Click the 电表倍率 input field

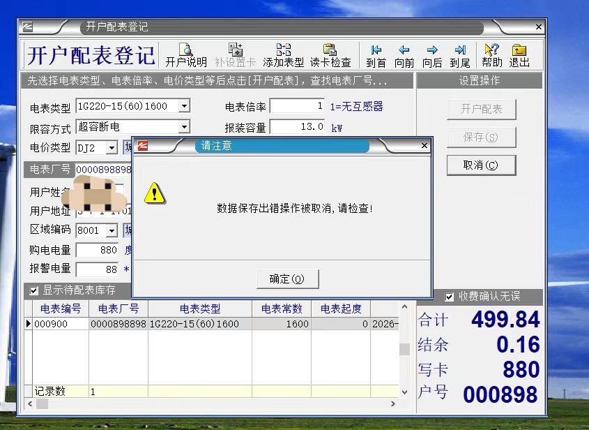297,107
